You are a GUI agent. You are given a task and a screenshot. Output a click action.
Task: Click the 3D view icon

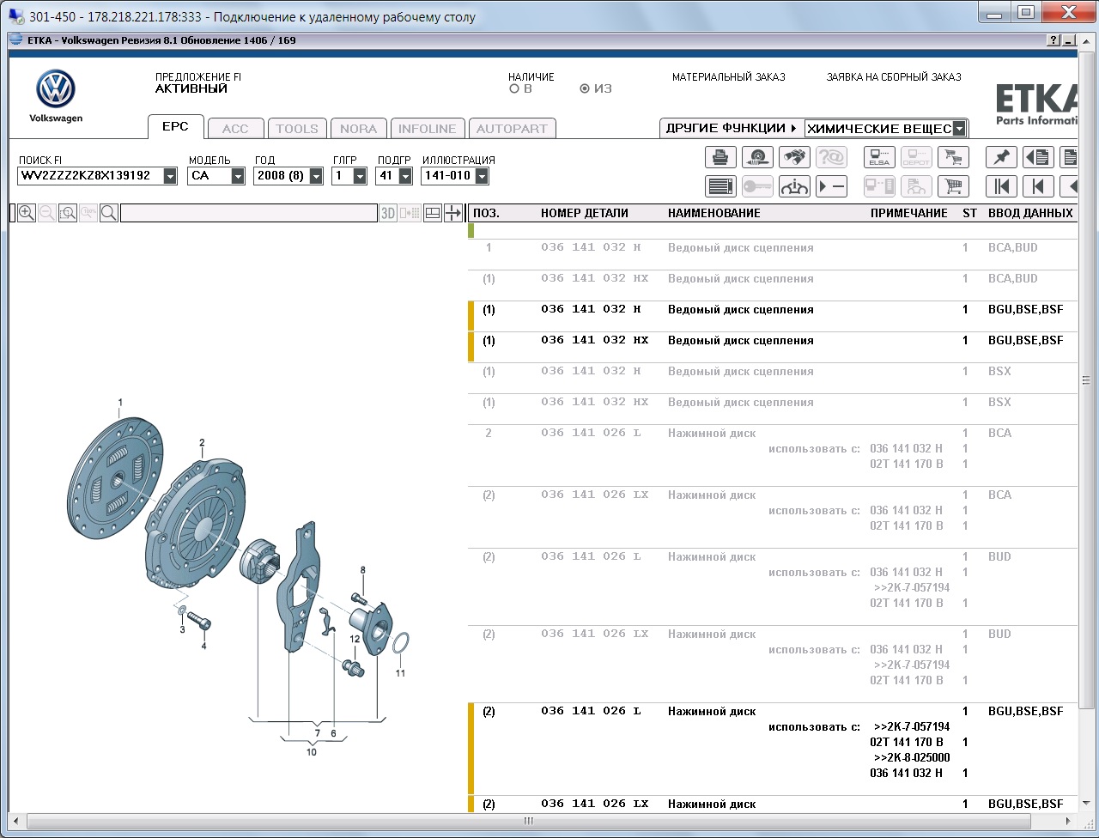(388, 213)
